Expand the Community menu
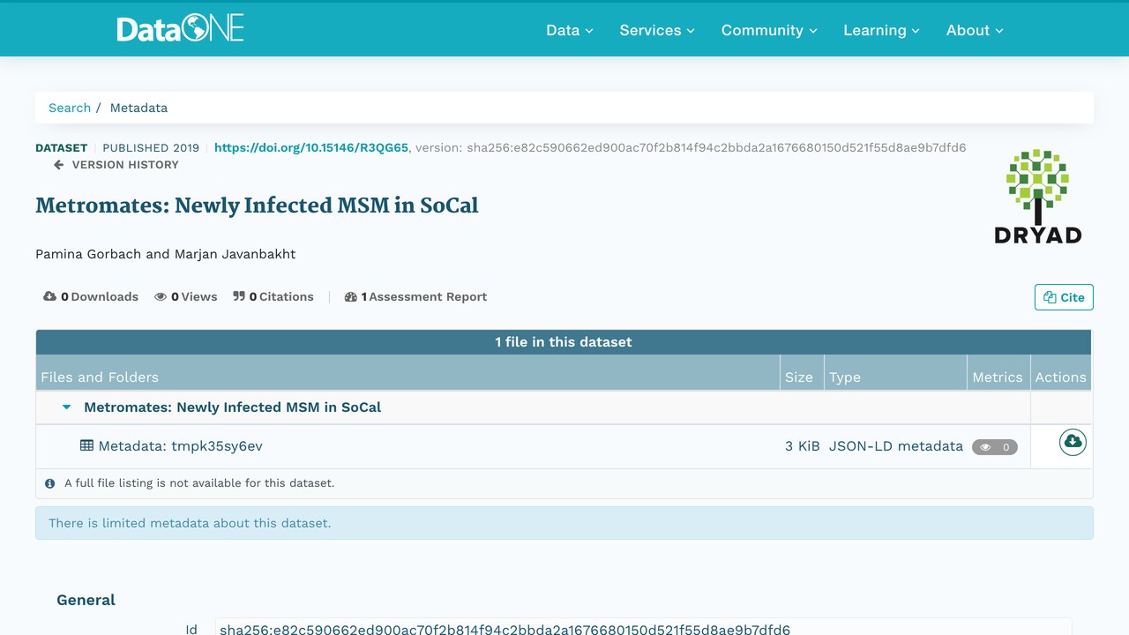The height and width of the screenshot is (635, 1129). coord(769,30)
